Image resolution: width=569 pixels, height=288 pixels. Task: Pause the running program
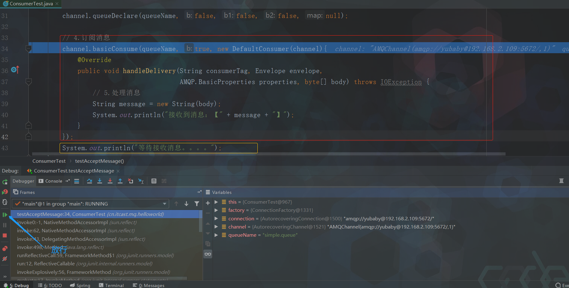[5, 225]
